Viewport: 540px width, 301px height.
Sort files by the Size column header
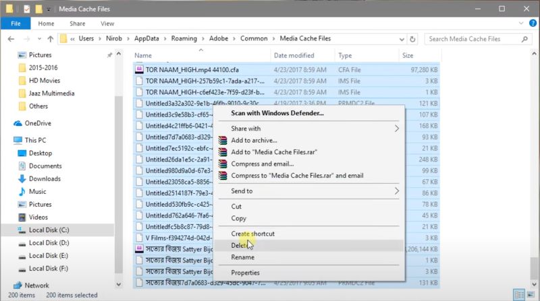pos(408,55)
